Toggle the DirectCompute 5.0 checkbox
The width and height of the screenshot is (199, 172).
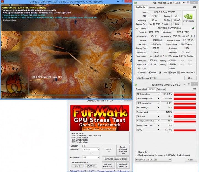click(179, 73)
